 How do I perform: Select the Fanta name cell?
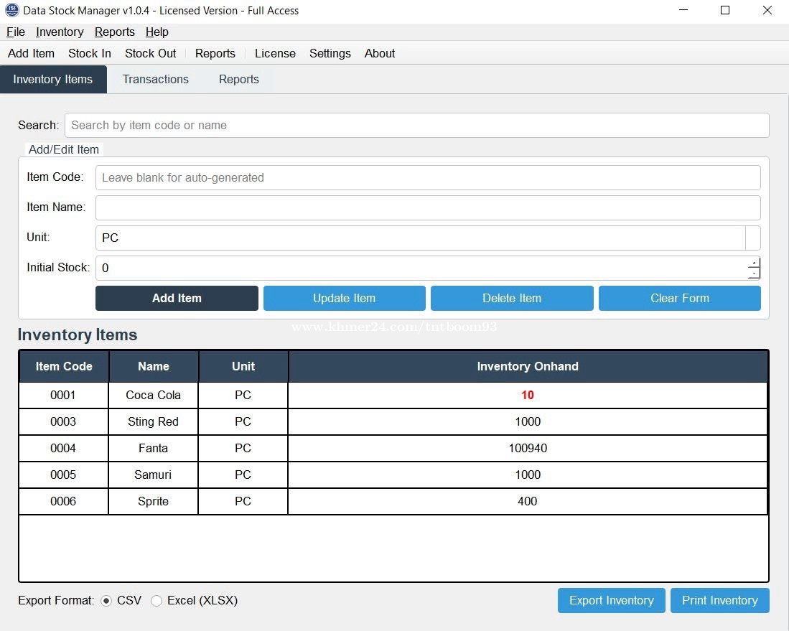[154, 449]
